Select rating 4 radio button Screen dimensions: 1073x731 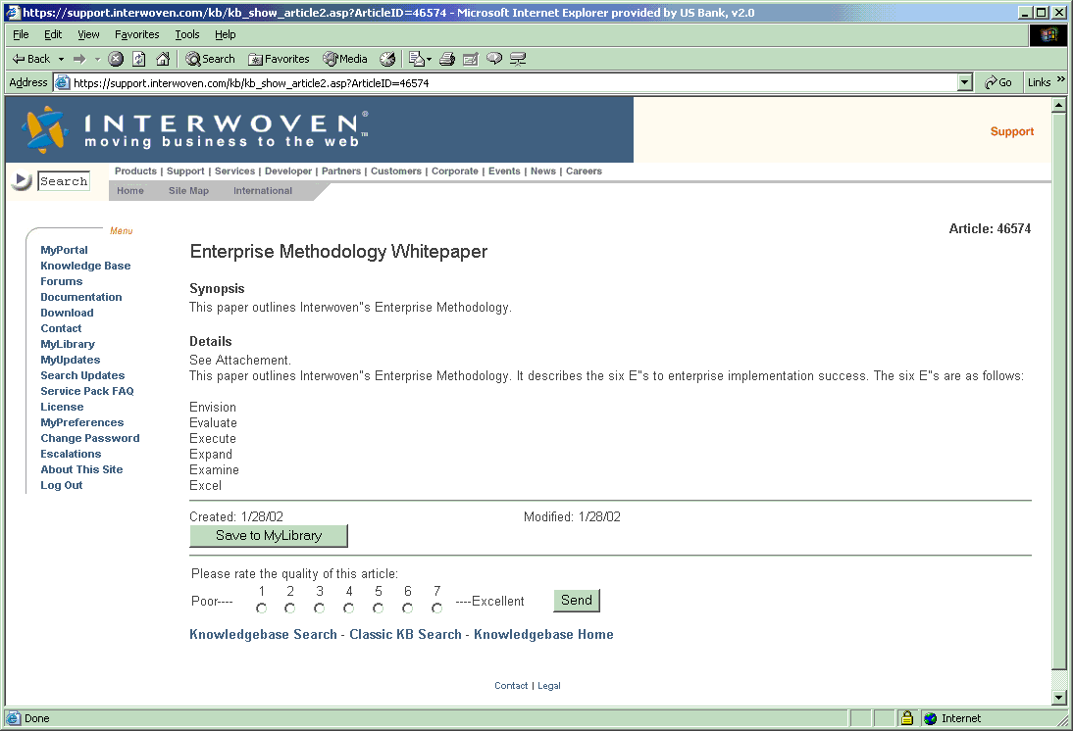tap(349, 609)
